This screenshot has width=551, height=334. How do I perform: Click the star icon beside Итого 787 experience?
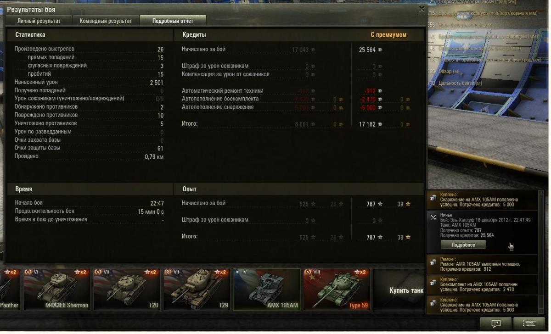(380, 237)
